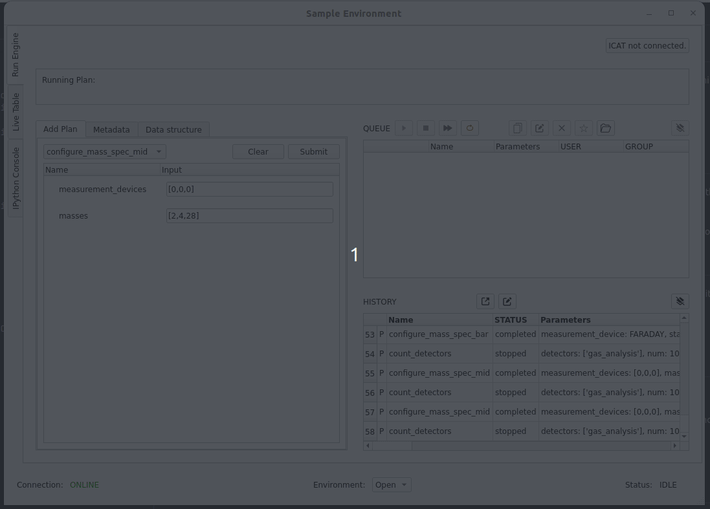Click the STATUS column header in HISTORY
This screenshot has height=509, width=710.
(516, 320)
